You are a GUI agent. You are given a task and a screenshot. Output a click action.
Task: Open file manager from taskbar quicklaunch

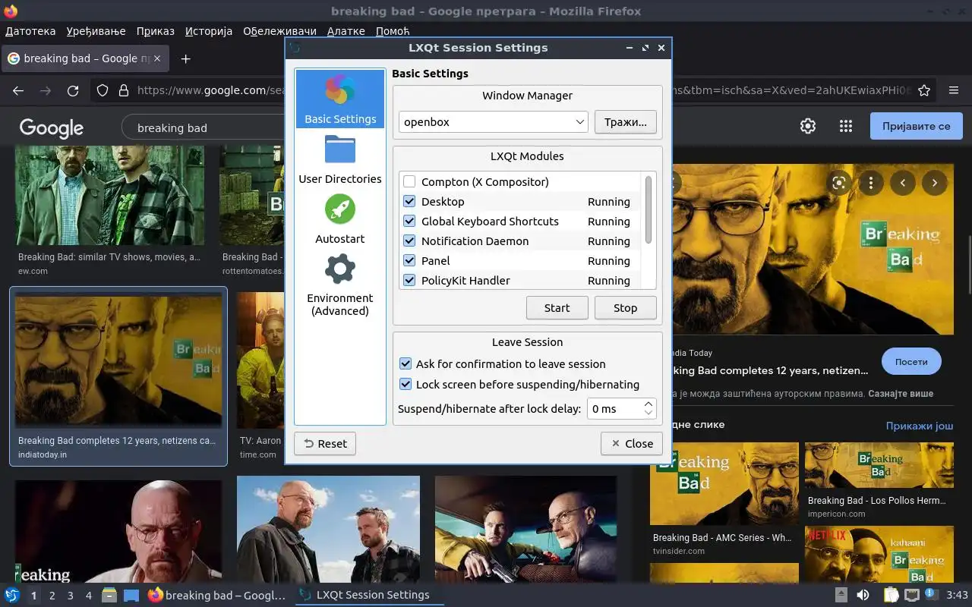tap(109, 595)
